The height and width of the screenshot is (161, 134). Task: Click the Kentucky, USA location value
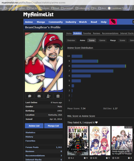(55, 115)
